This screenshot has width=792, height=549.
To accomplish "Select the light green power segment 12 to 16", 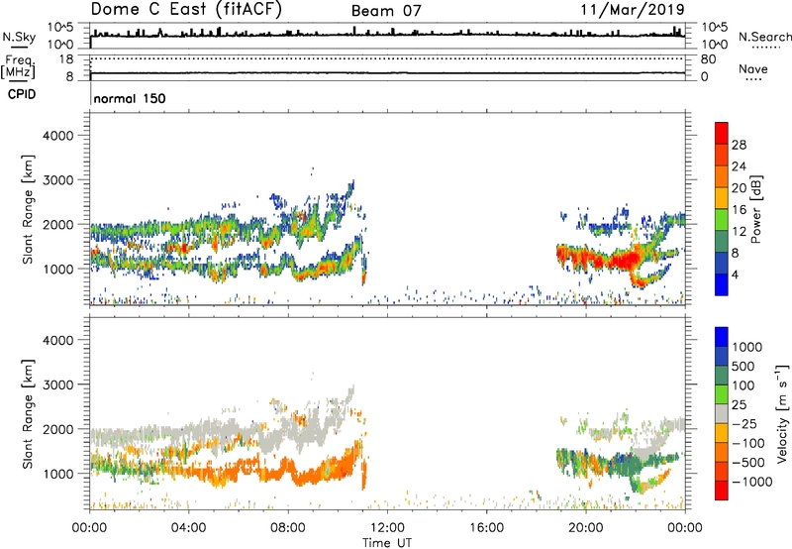I will (x=722, y=219).
